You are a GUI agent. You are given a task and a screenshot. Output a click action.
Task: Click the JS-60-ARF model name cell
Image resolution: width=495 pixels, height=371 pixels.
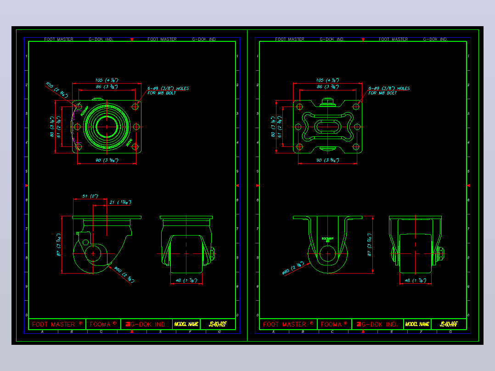449,324
